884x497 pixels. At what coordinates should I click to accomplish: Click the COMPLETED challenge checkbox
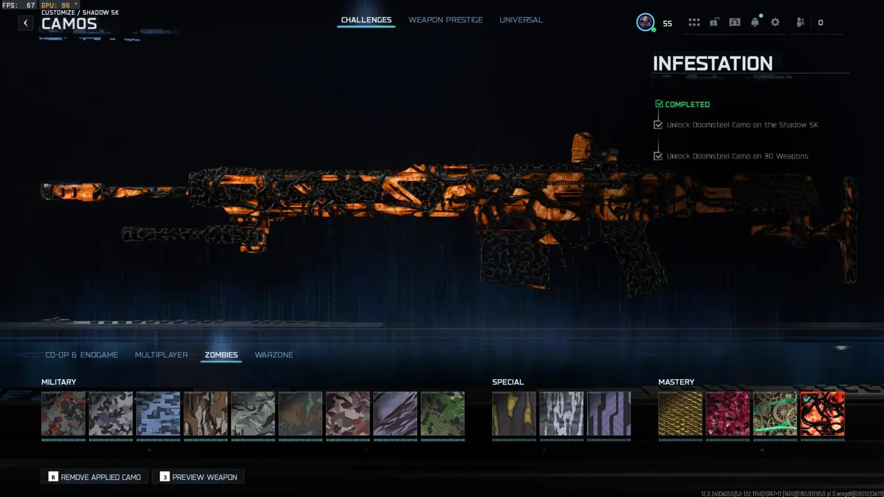(659, 102)
